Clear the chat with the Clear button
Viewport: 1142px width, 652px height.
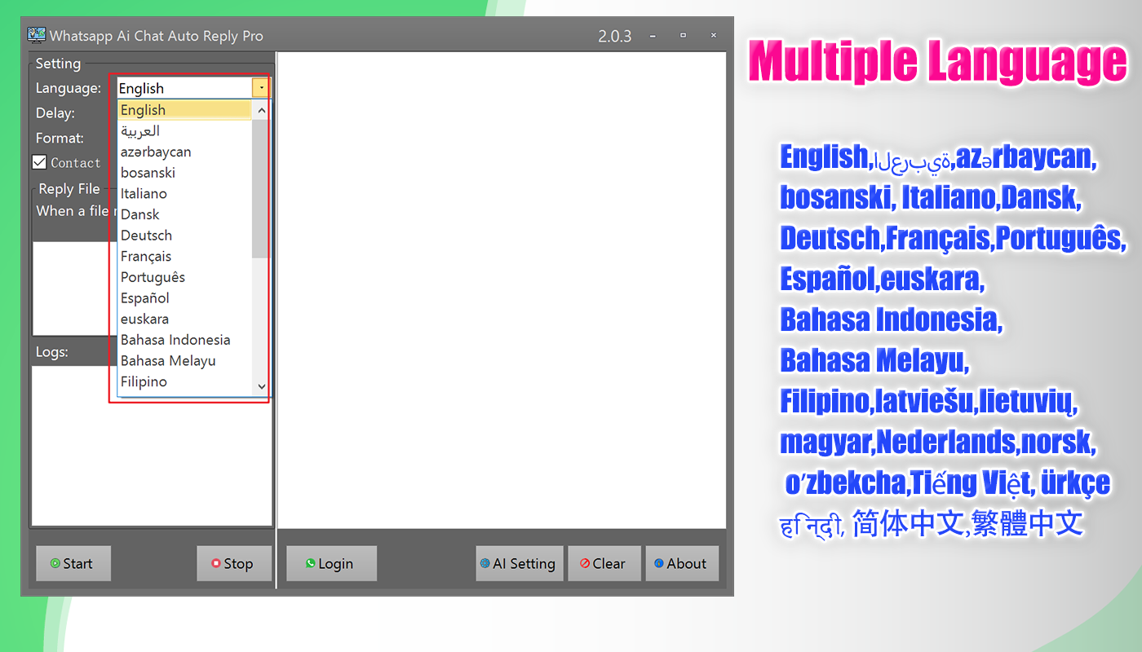[x=604, y=563]
